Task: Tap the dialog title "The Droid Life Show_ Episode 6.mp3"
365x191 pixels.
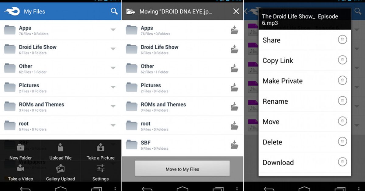Action: (300, 20)
